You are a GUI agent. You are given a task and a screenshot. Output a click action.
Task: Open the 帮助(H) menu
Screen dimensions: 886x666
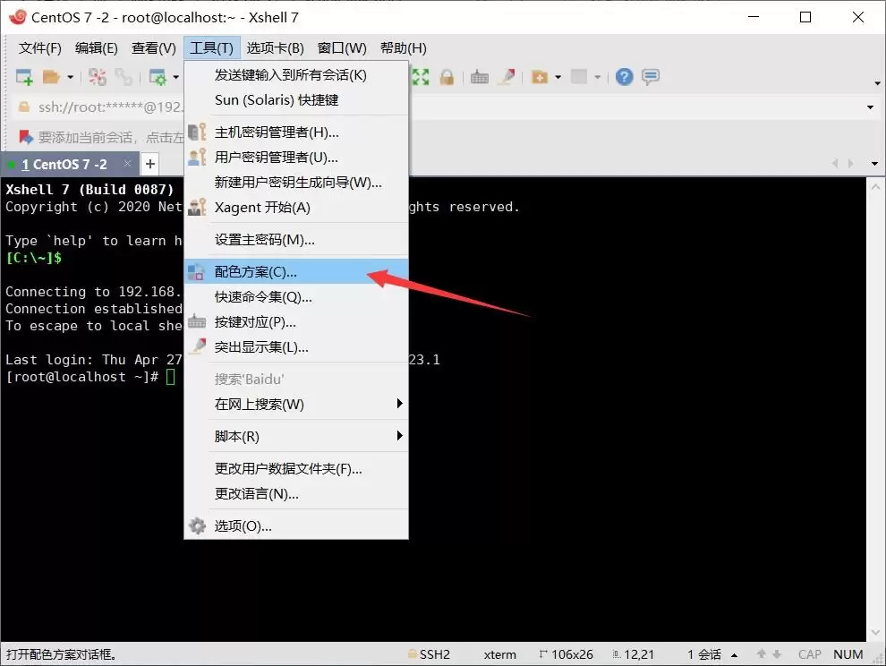click(x=404, y=48)
